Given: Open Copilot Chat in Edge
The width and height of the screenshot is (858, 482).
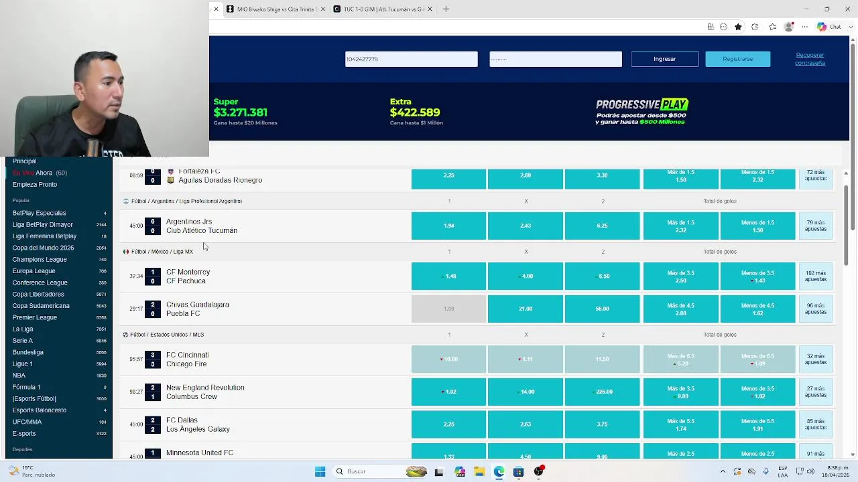Looking at the screenshot, I should coord(829,27).
